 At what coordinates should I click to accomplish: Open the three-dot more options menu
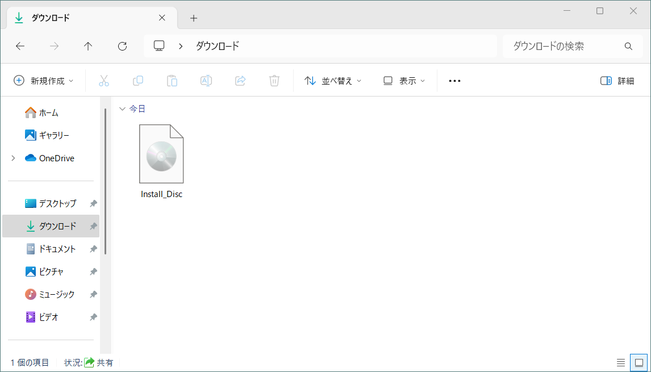pos(454,81)
